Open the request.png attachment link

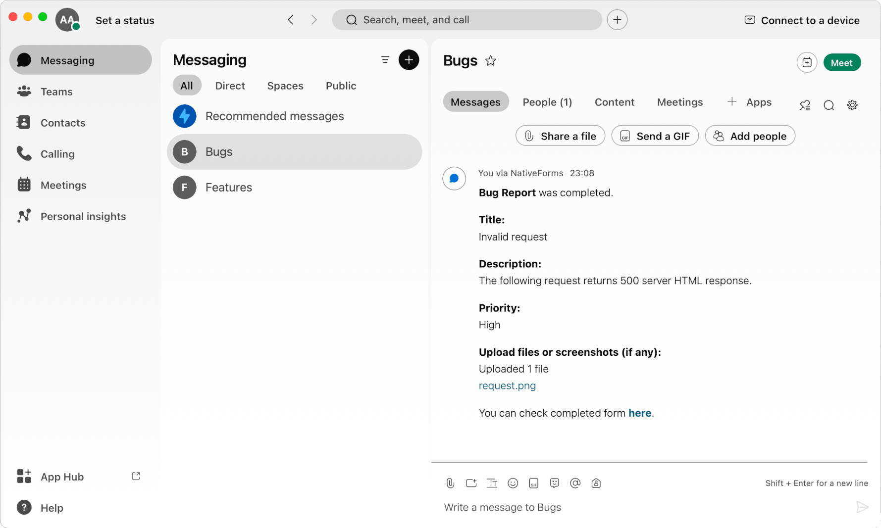point(507,385)
